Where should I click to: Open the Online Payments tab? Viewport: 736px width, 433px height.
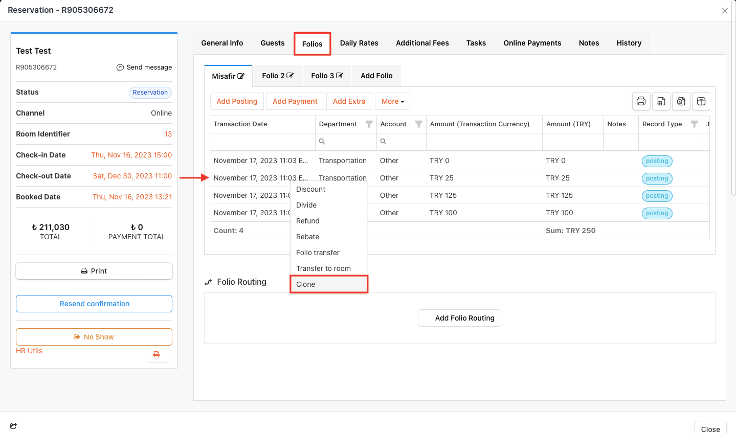coord(532,43)
